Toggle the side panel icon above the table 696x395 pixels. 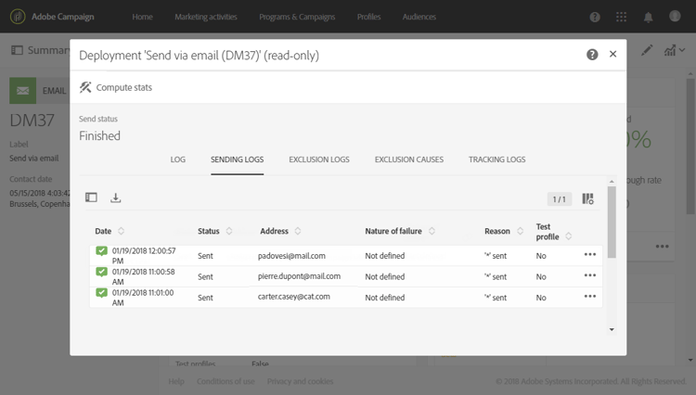pos(92,197)
